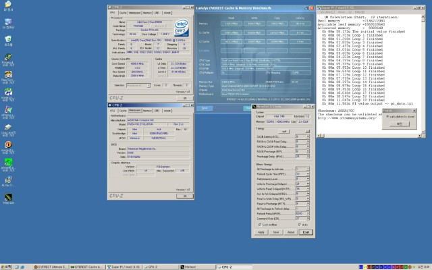Select the About tab in top CPU-Z window
Viewport: 432px width, 270px height.
(167, 13)
